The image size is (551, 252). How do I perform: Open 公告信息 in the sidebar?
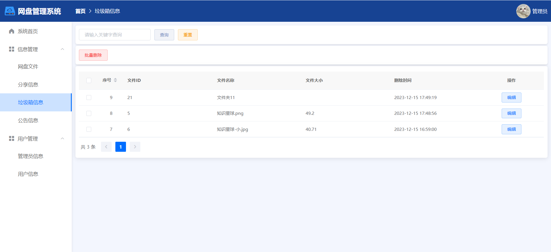36,121
